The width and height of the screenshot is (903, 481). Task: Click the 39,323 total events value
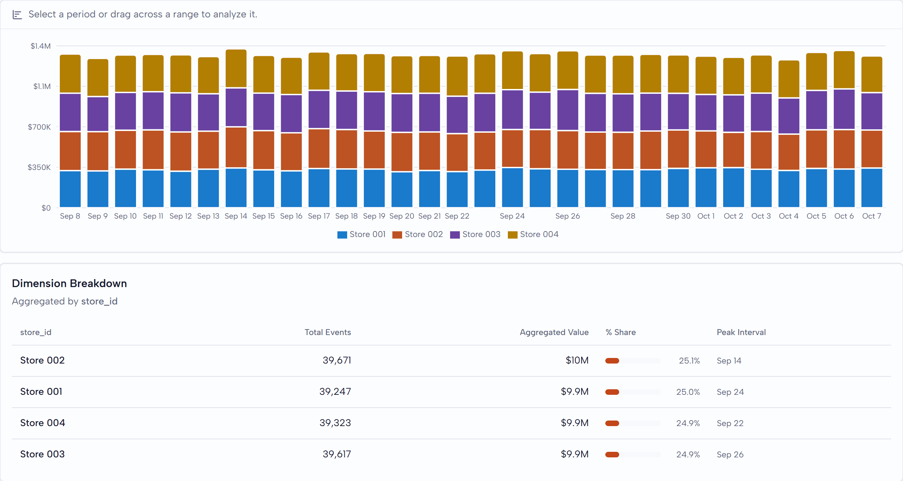click(x=335, y=423)
